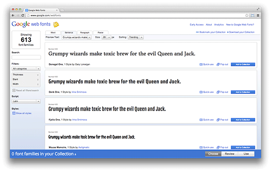271x172 pixels.
Task: Click the browser forward arrow
Action: click(x=18, y=15)
